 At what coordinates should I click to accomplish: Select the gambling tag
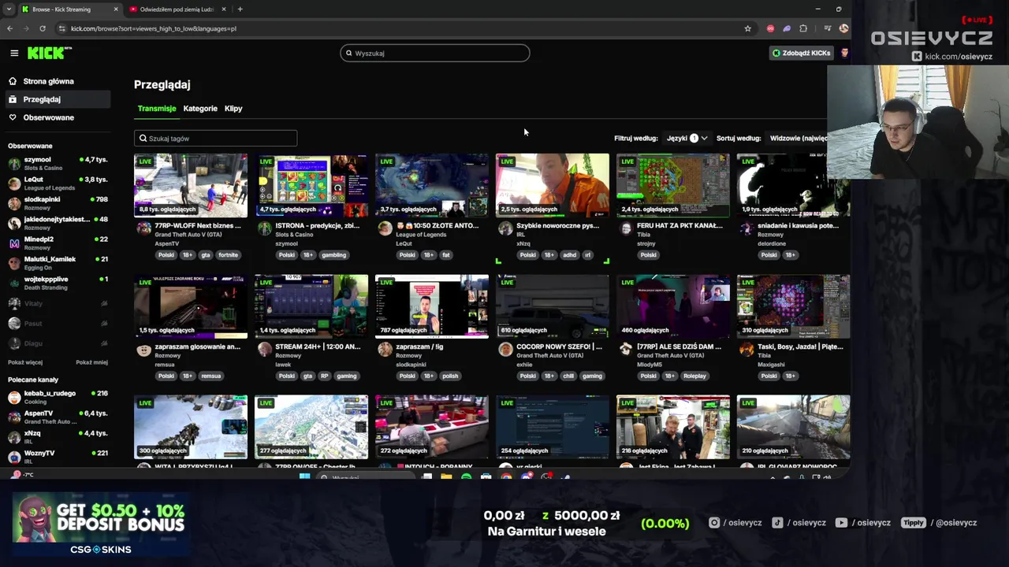click(333, 255)
